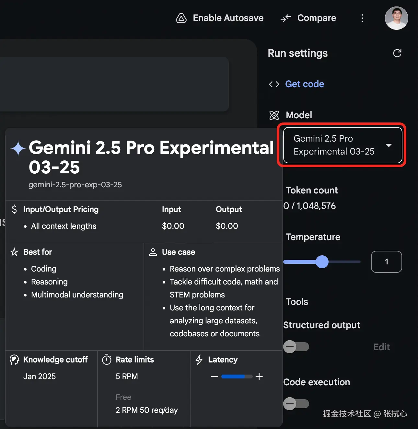Toggle the Code execution switch
This screenshot has height=429, width=418.
(296, 404)
